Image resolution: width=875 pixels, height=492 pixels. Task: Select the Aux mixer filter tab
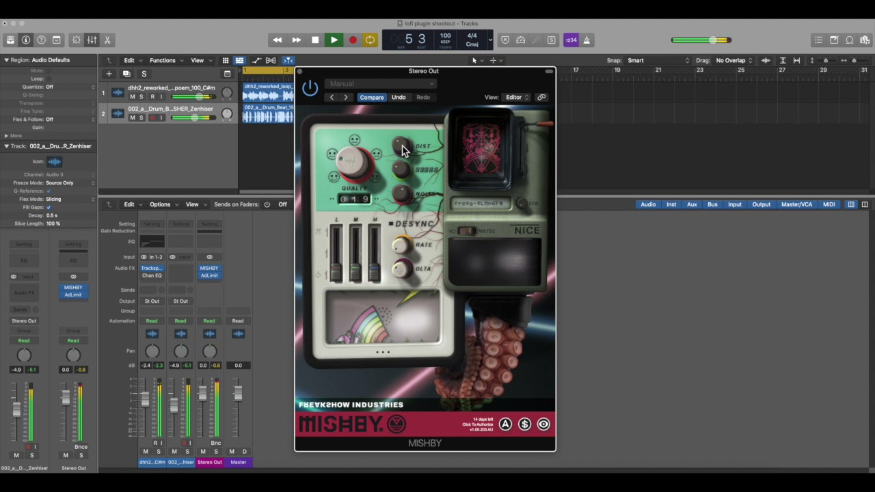692,204
